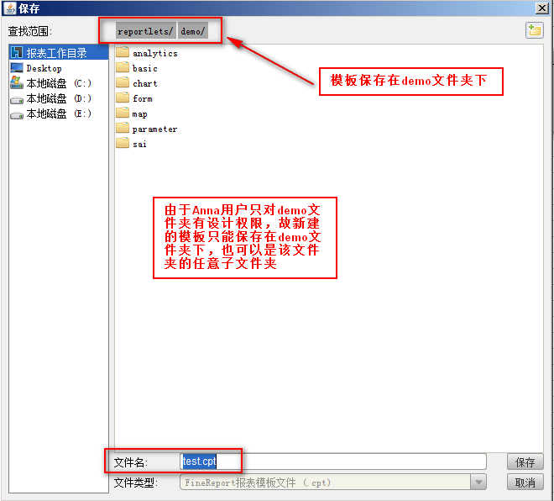Close the 保存 dialog

point(542,8)
